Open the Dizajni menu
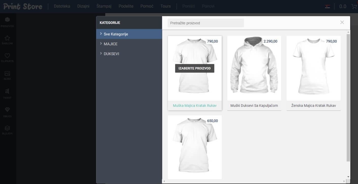358x184 pixels. pos(83,6)
